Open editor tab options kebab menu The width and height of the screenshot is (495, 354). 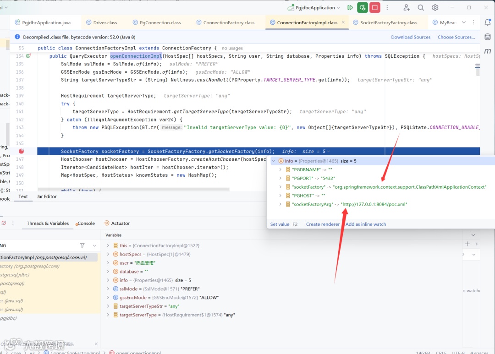click(x=473, y=22)
